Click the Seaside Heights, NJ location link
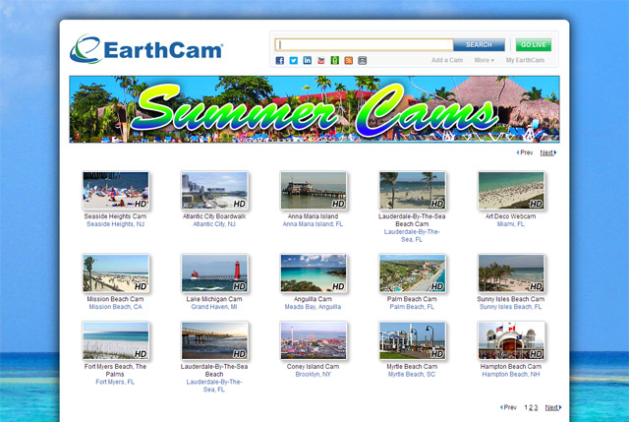Image resolution: width=629 pixels, height=422 pixels. [x=115, y=224]
